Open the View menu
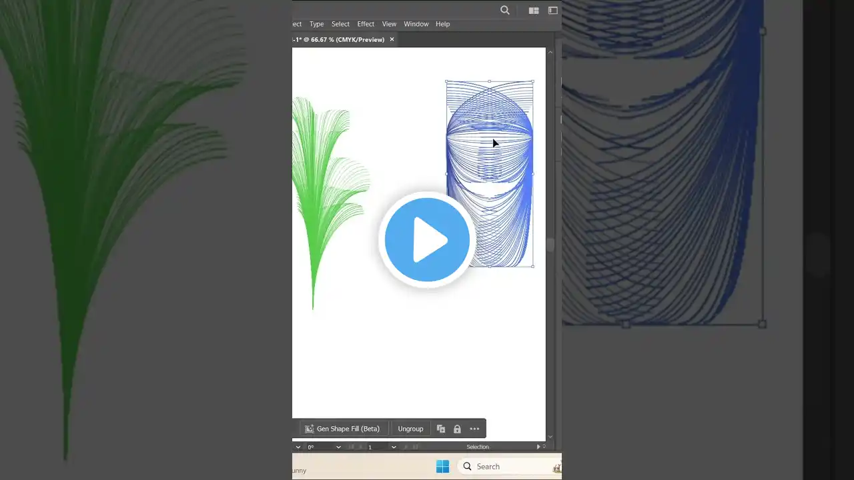The image size is (854, 480). 389,24
